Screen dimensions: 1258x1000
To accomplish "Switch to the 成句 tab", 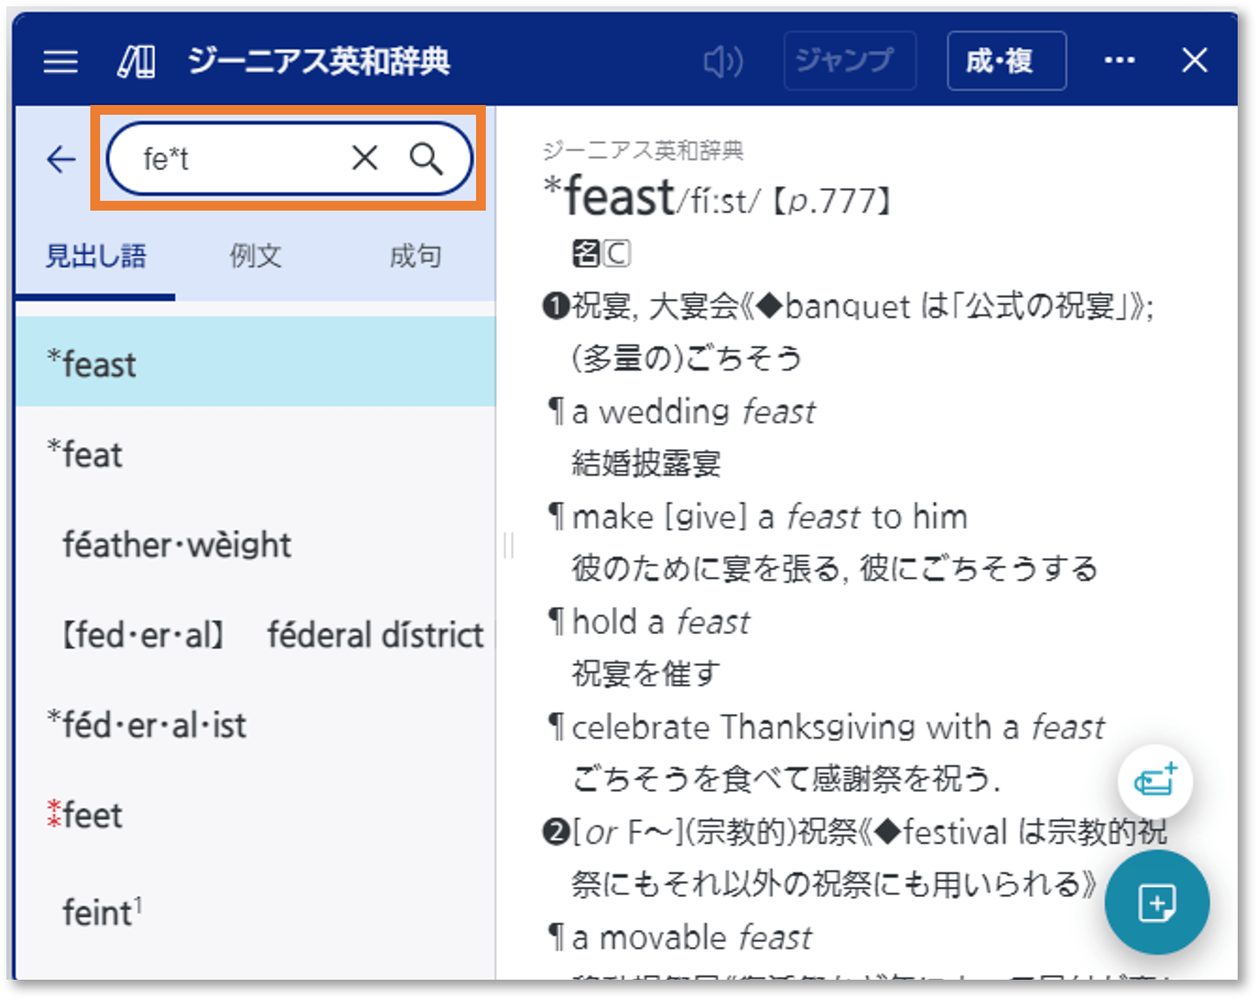I will pyautogui.click(x=415, y=257).
